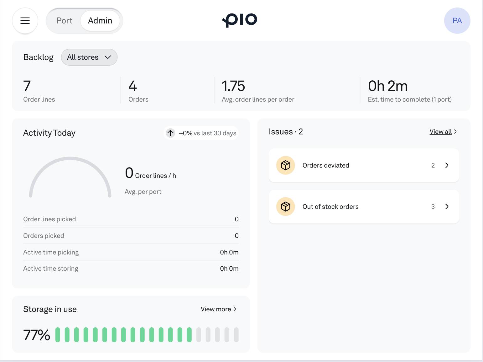
Task: Click the Orders deviated box icon
Action: (x=285, y=165)
